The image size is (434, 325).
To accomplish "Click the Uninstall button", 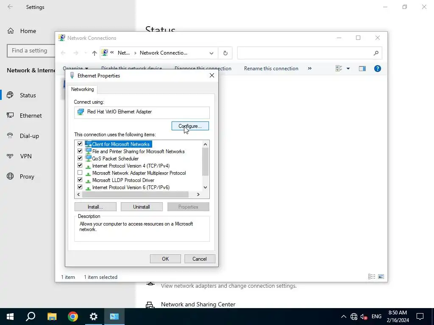I will [x=142, y=207].
